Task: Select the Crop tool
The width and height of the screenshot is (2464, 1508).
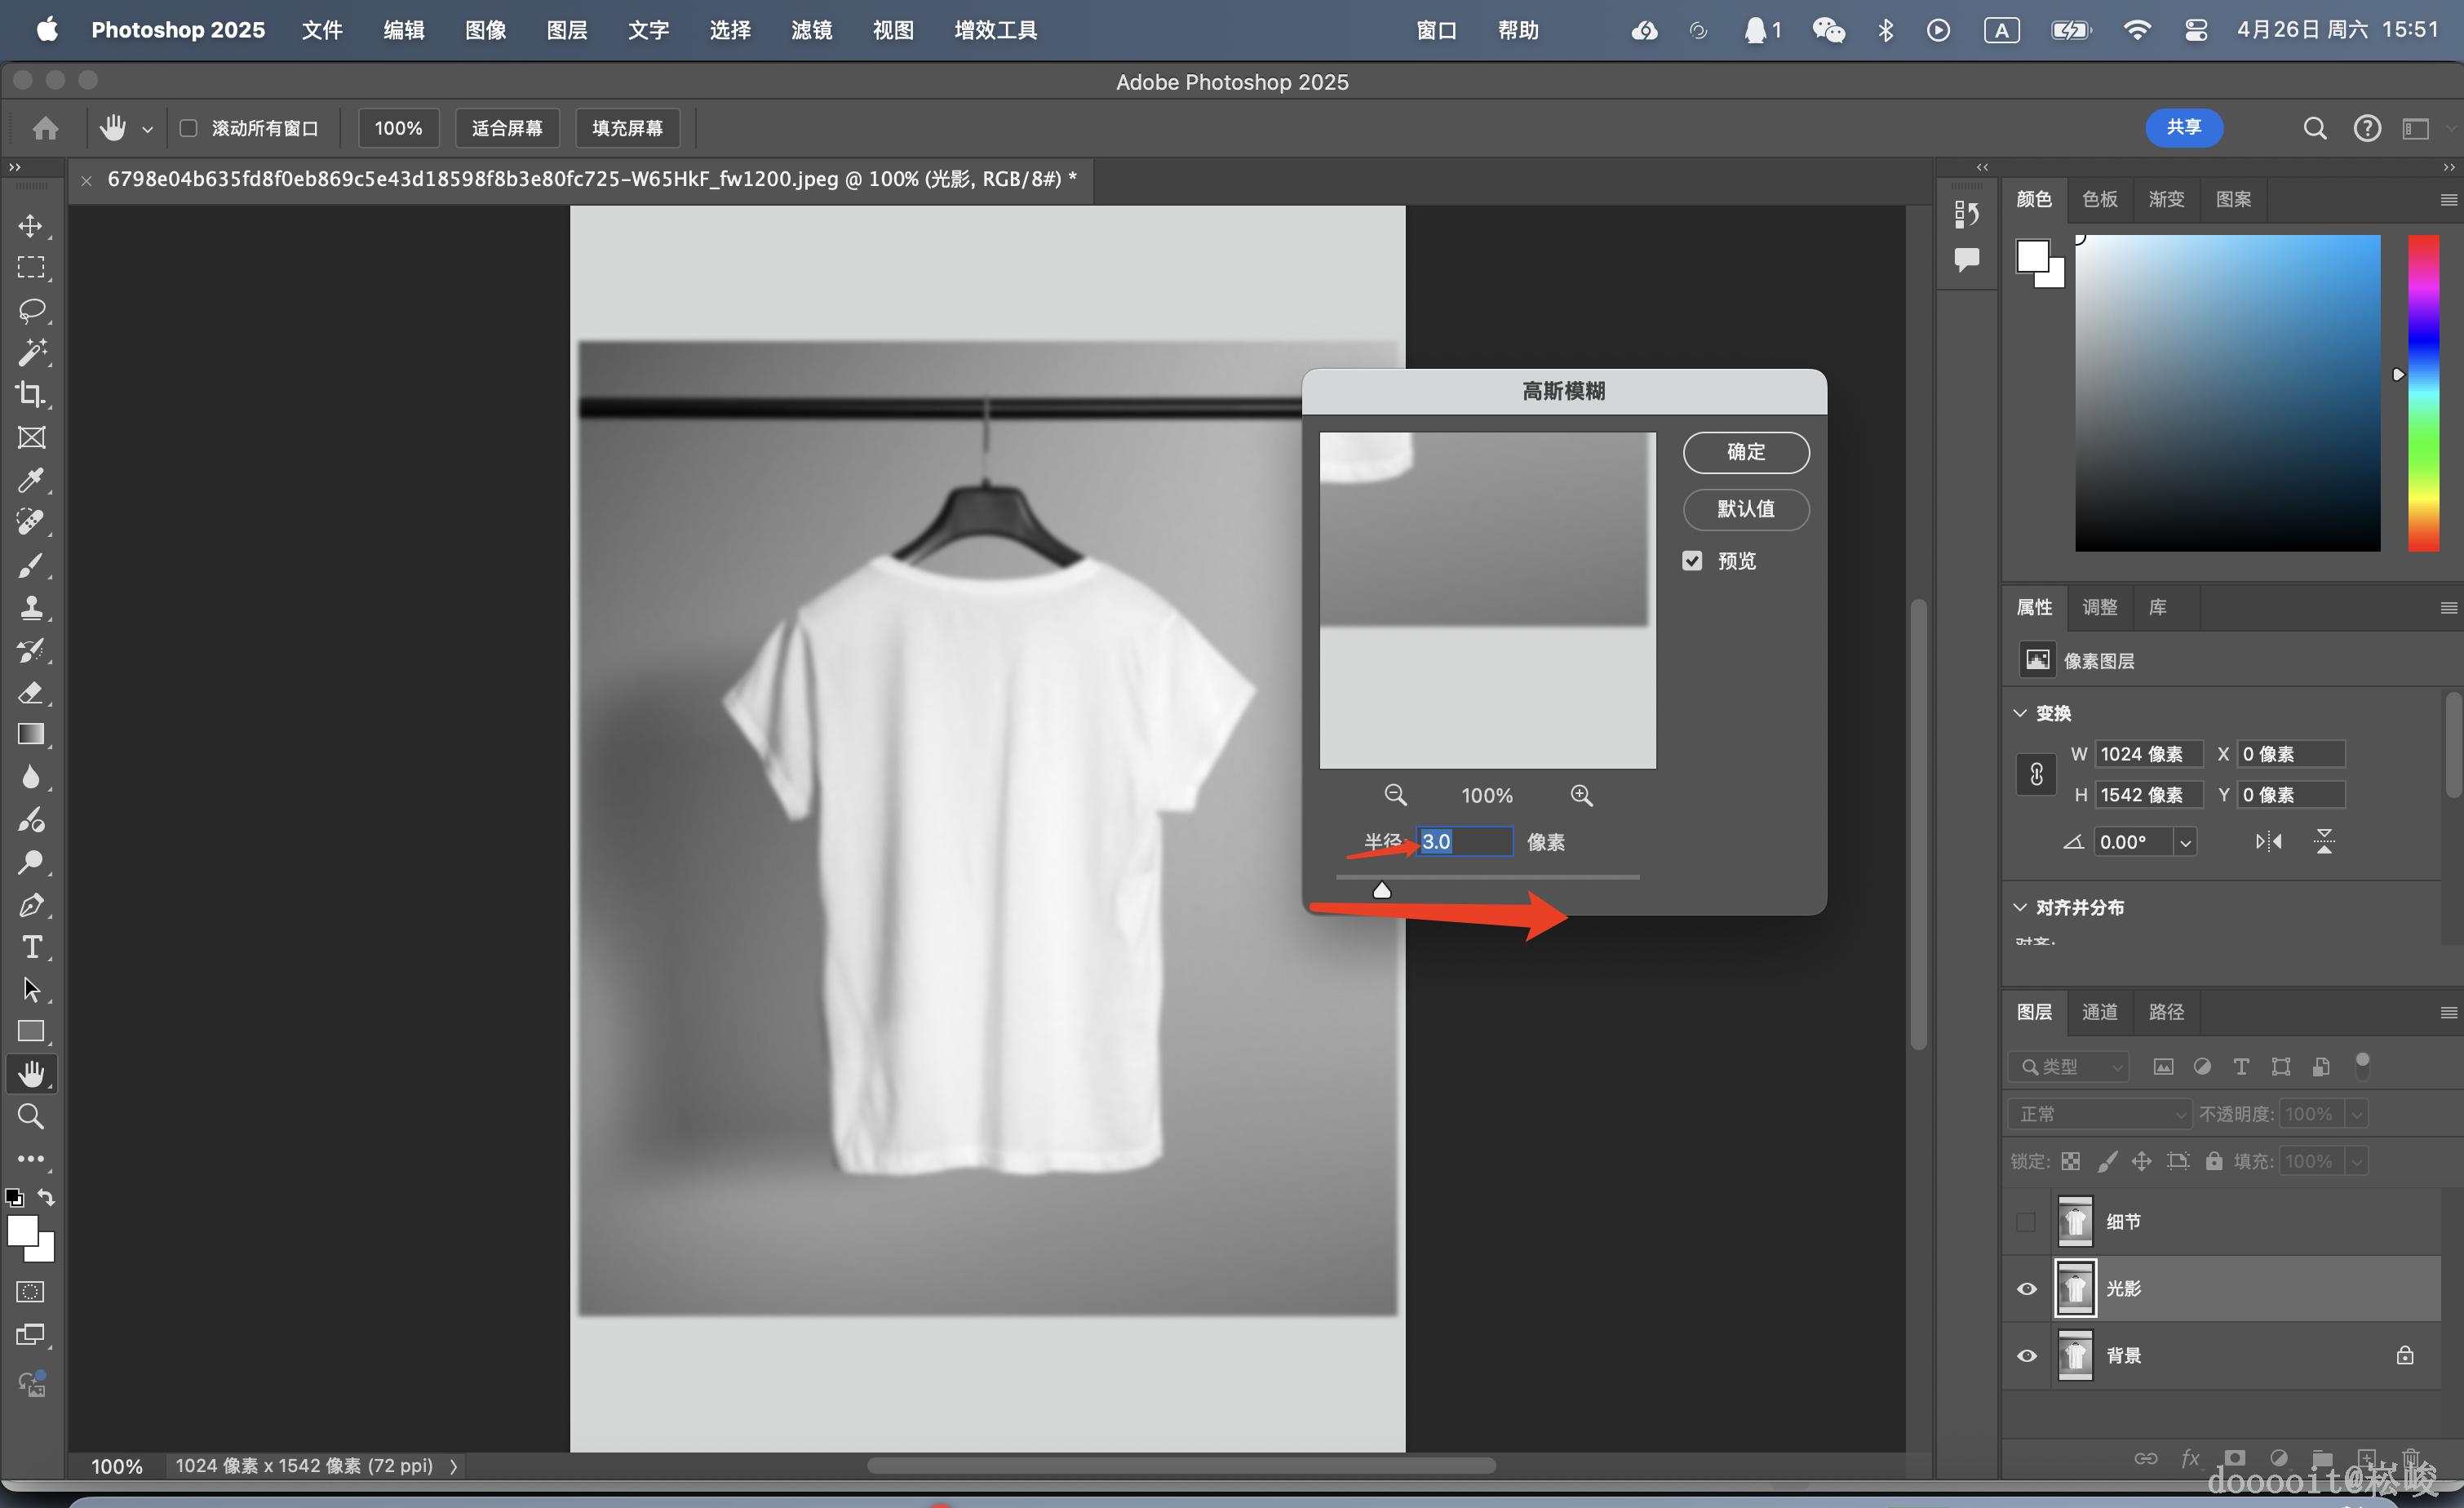Action: (x=31, y=395)
